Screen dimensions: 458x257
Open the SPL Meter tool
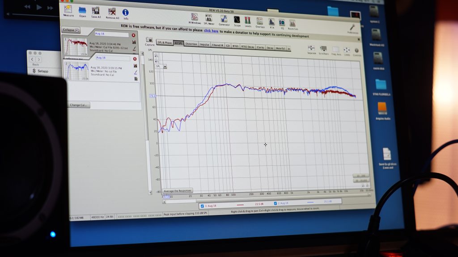[x=209, y=19]
